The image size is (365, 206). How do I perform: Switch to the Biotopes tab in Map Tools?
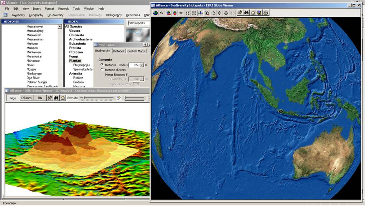(119, 51)
